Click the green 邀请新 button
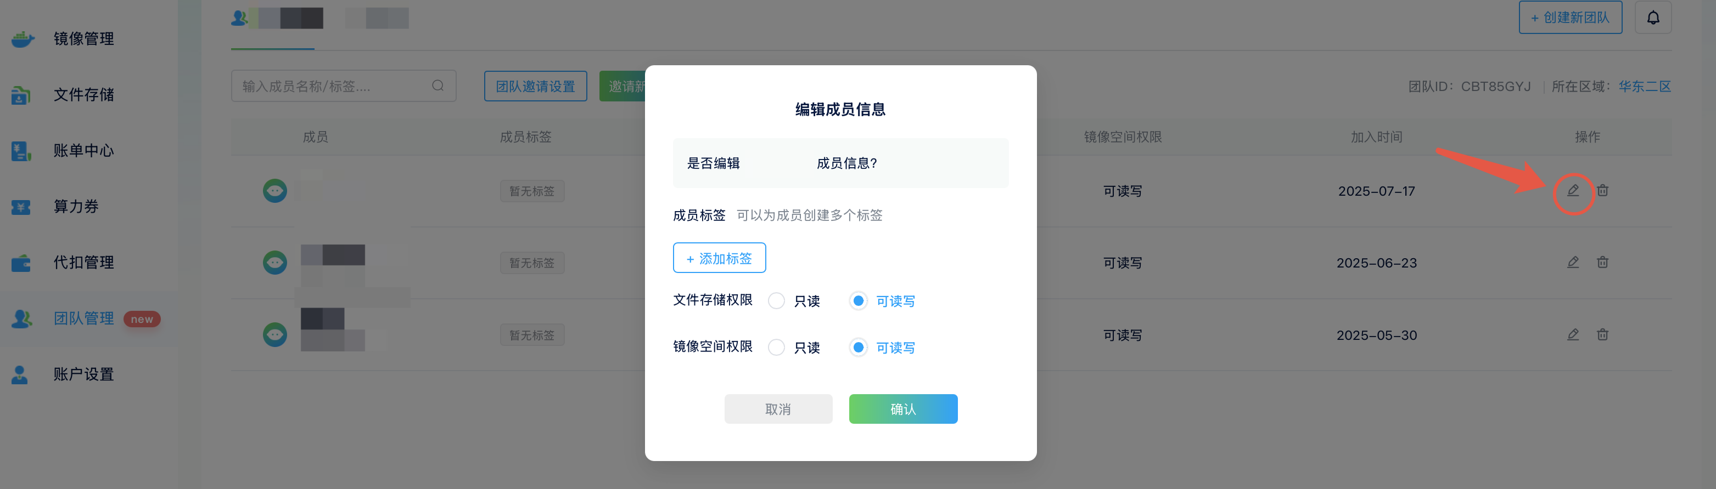This screenshot has width=1716, height=489. click(x=622, y=87)
